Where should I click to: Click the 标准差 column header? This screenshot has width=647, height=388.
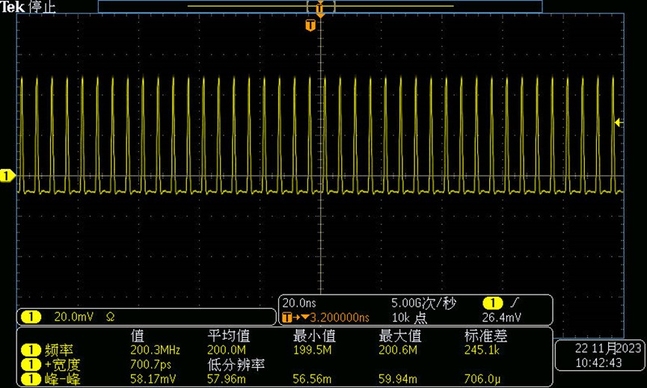pyautogui.click(x=485, y=336)
